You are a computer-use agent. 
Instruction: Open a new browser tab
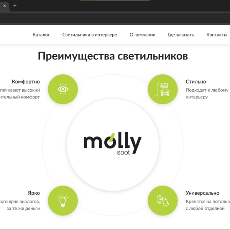15,6
